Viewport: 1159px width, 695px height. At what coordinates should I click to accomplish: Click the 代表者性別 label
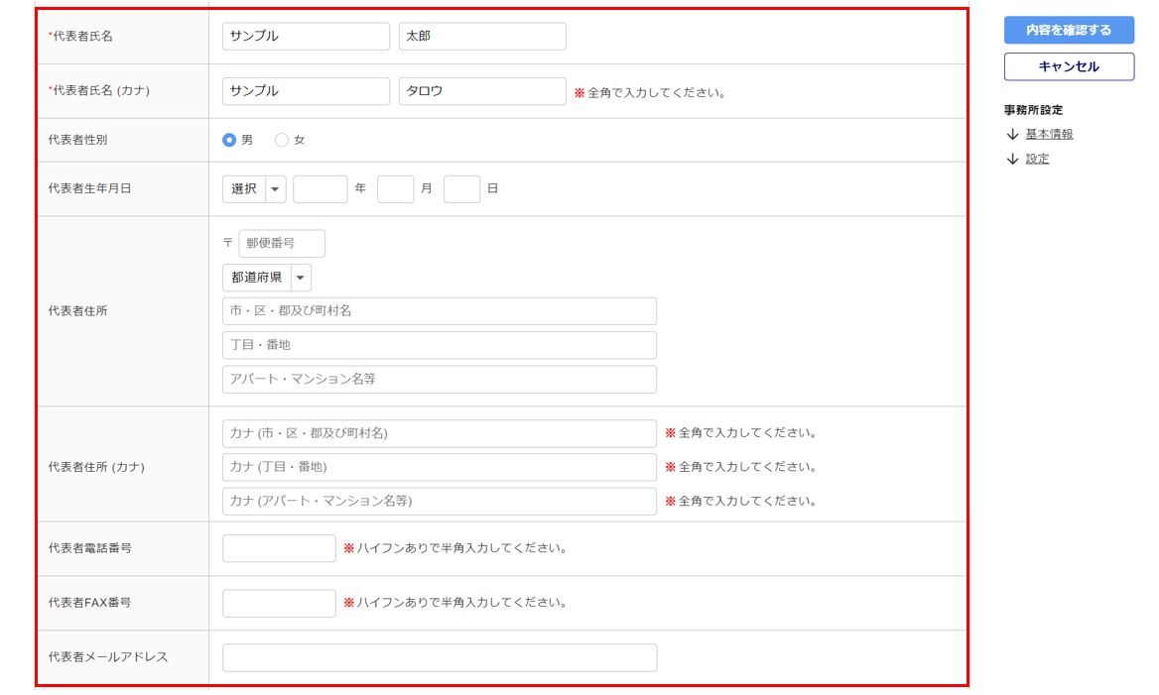click(77, 140)
